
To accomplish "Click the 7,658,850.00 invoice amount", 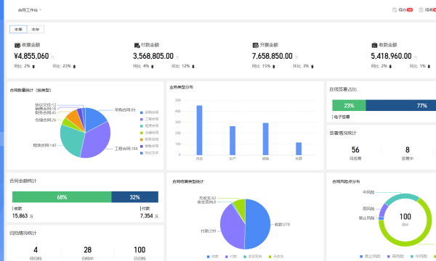I will click(272, 56).
